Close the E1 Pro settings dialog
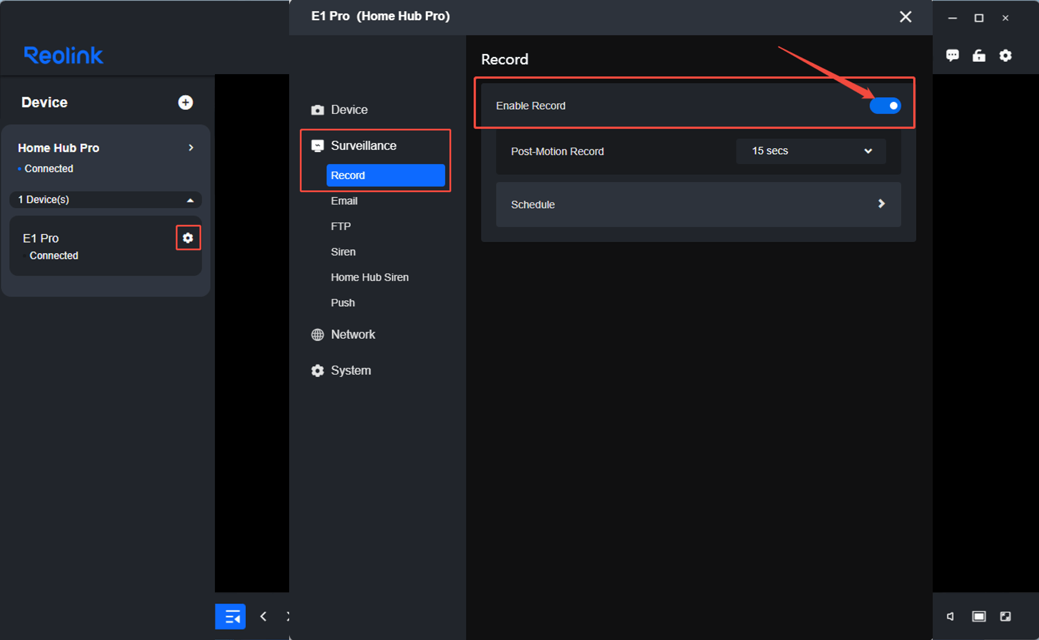 tap(905, 17)
